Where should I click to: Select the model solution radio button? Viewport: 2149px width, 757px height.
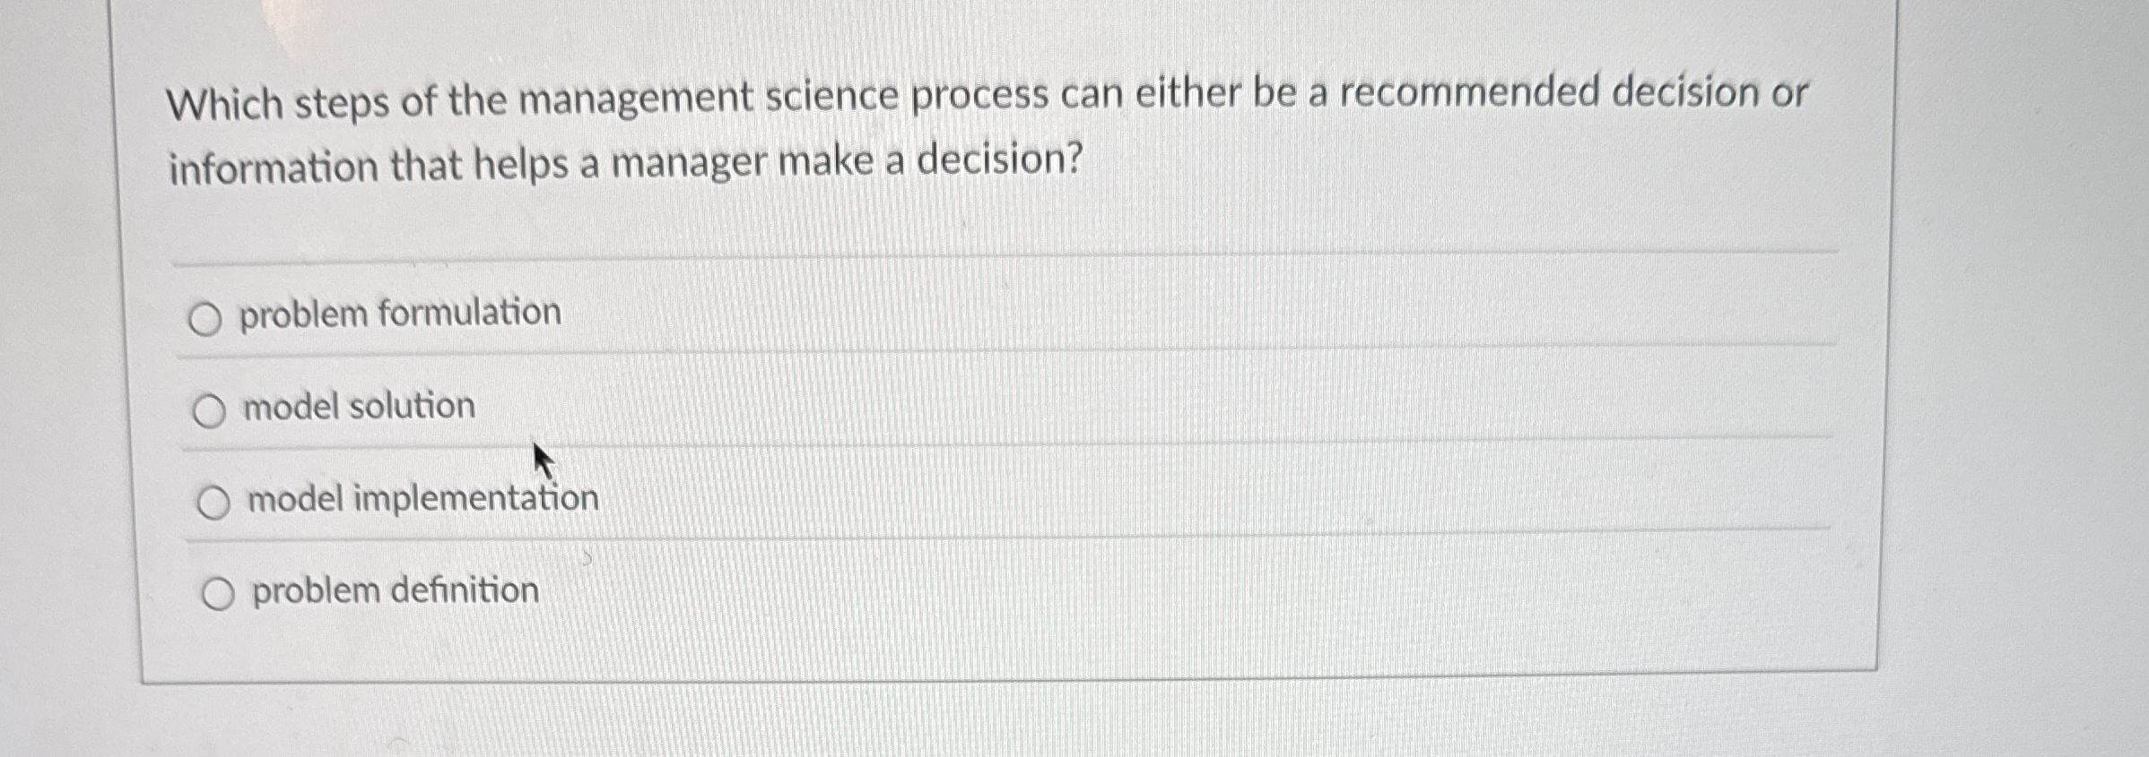[209, 410]
